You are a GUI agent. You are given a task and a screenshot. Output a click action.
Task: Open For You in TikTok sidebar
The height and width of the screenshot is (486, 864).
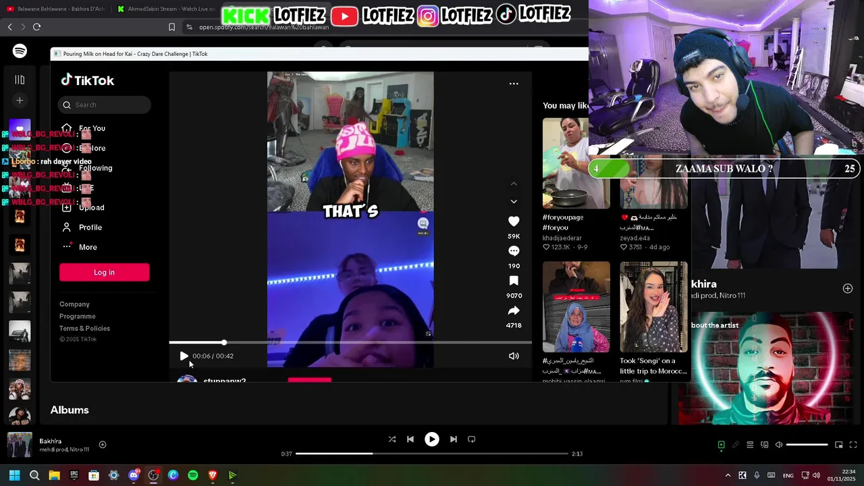[x=92, y=128]
